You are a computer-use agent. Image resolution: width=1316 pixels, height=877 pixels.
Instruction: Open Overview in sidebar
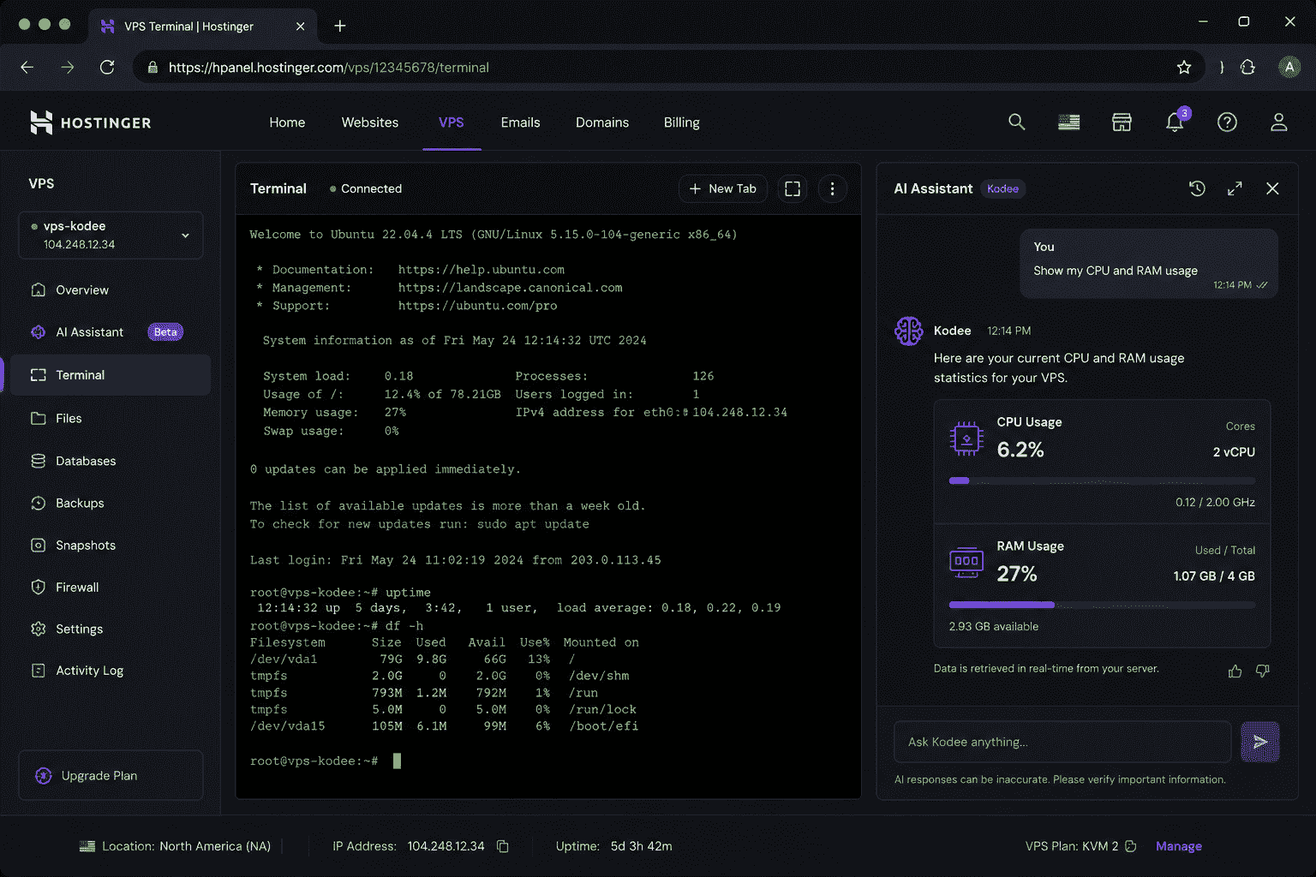111,290
